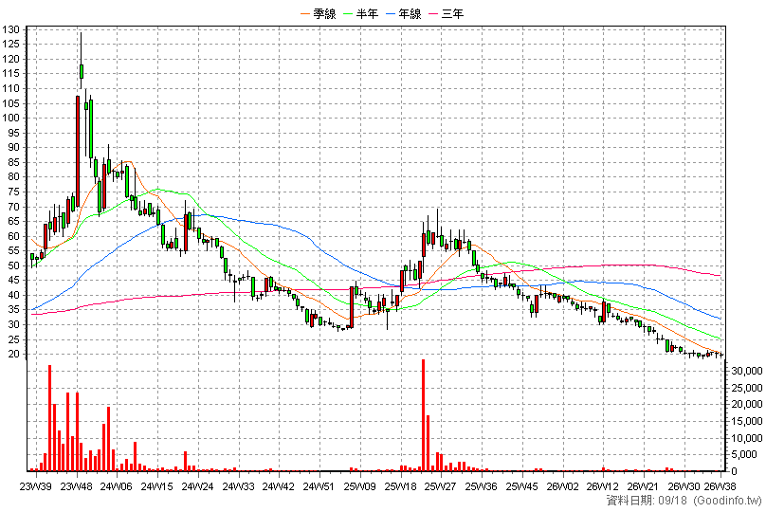Click the 季線 legend label
The height and width of the screenshot is (512, 766).
tap(324, 13)
